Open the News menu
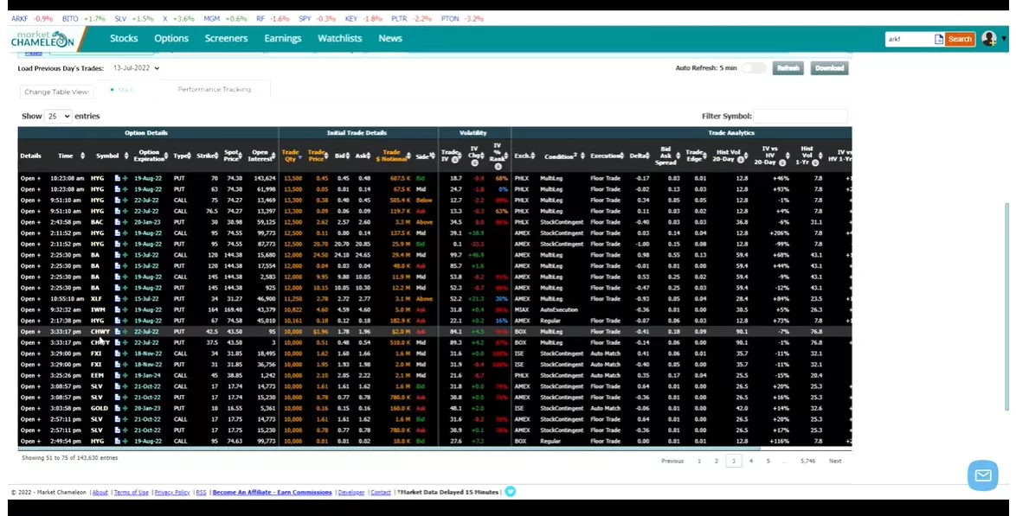This screenshot has height=516, width=1016. pyautogui.click(x=390, y=38)
